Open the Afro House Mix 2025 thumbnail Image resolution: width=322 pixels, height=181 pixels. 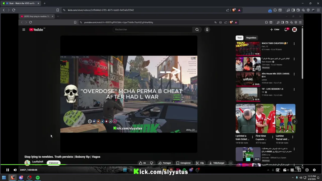point(248,79)
